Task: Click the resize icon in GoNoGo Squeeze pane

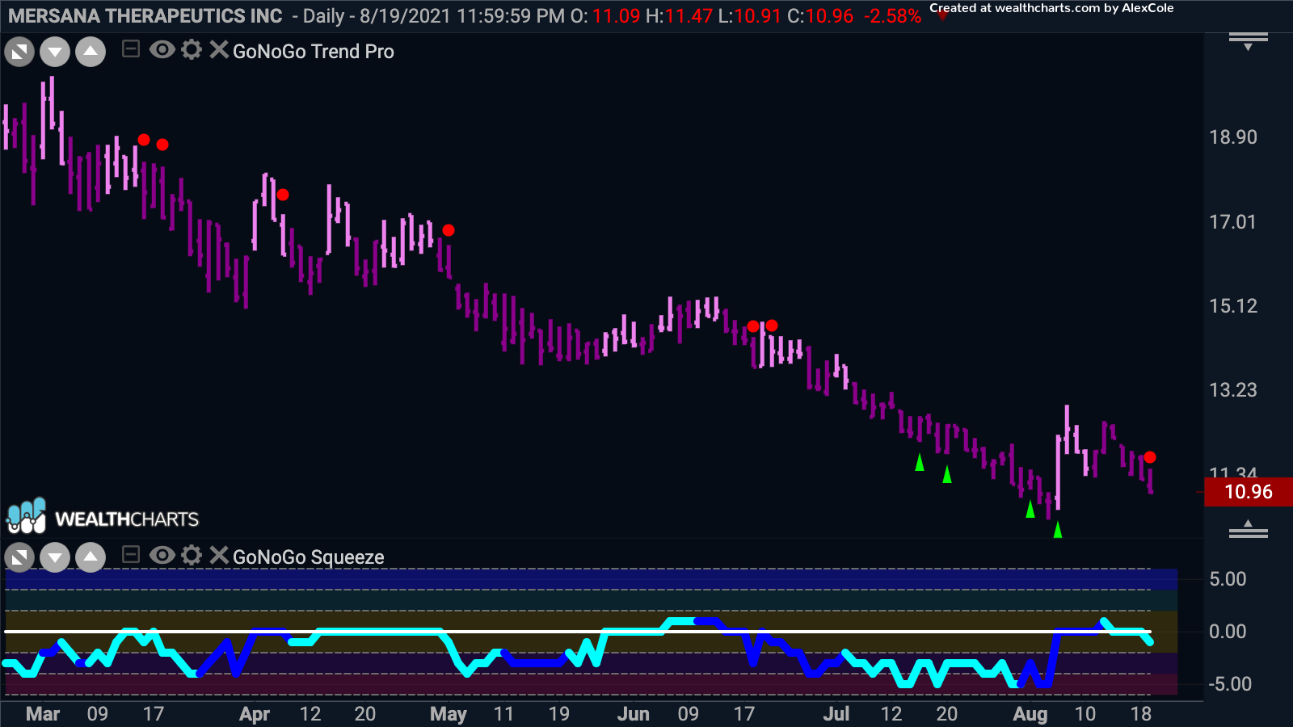Action: click(19, 557)
